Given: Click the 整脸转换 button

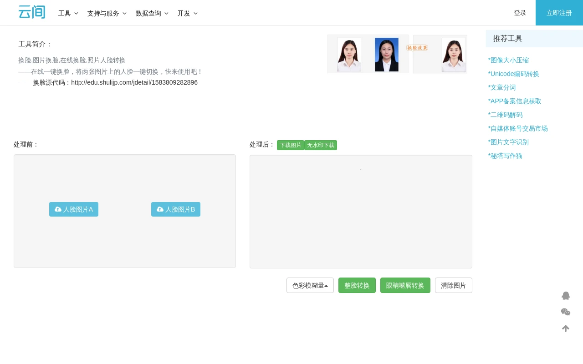Looking at the screenshot, I should tap(357, 285).
